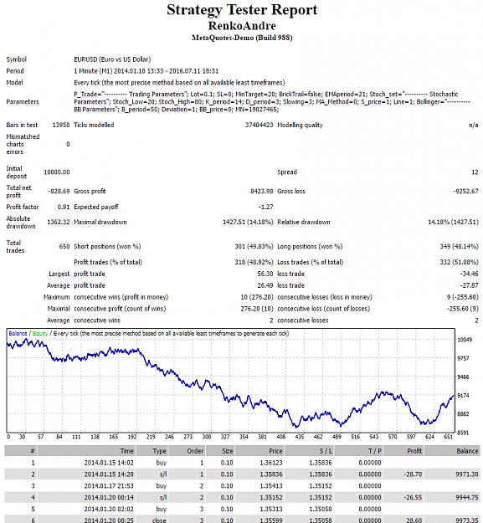Viewport: 483px width, 523px height.
Task: Click the trade time "2014.01.20 02:02"
Action: 109,510
